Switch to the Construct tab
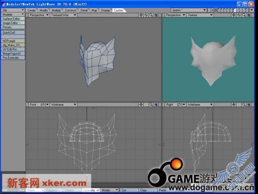Image resolution: width=258 pixels, height=194 pixels. (71, 10)
